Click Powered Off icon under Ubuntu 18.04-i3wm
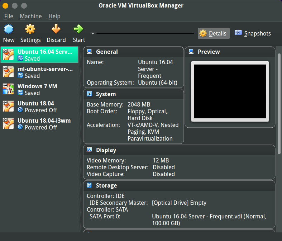The width and height of the screenshot is (282, 241). pyautogui.click(x=20, y=127)
